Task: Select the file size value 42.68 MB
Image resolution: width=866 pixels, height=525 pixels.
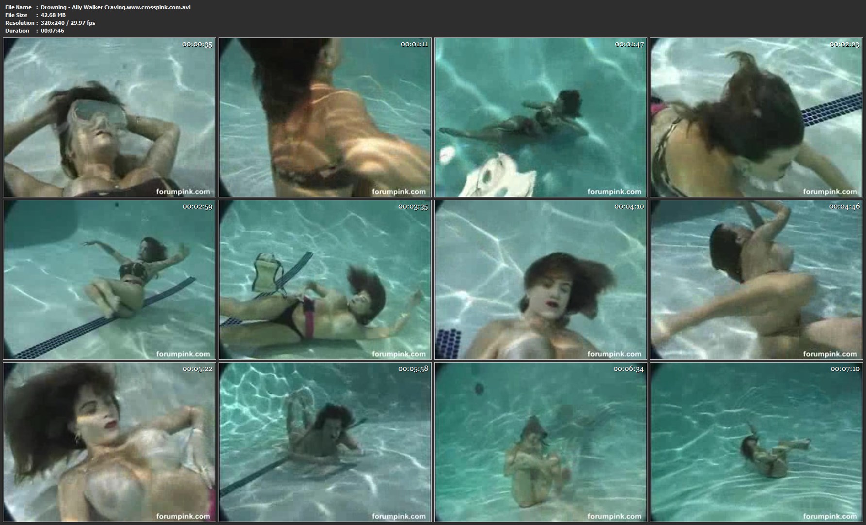Action: point(53,15)
